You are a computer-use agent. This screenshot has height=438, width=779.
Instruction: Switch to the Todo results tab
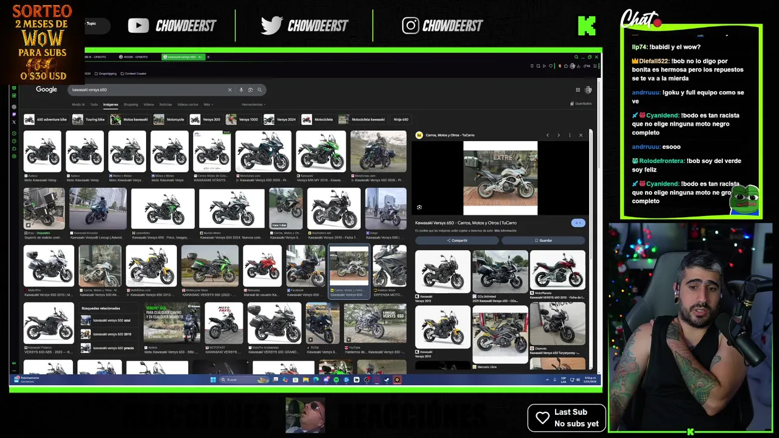(94, 105)
